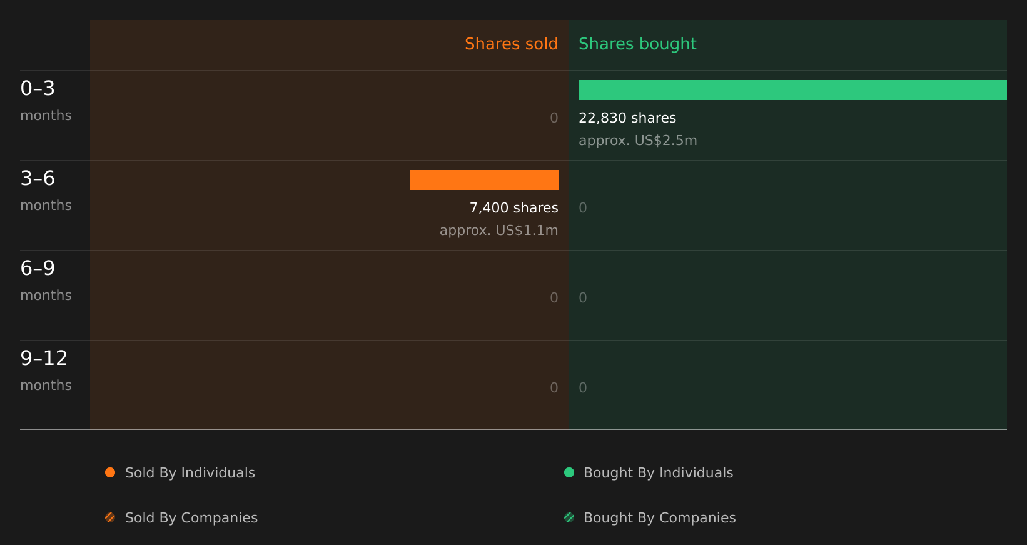Click the 9–12 months row label
Image resolution: width=1027 pixels, height=545 pixels.
[x=46, y=371]
